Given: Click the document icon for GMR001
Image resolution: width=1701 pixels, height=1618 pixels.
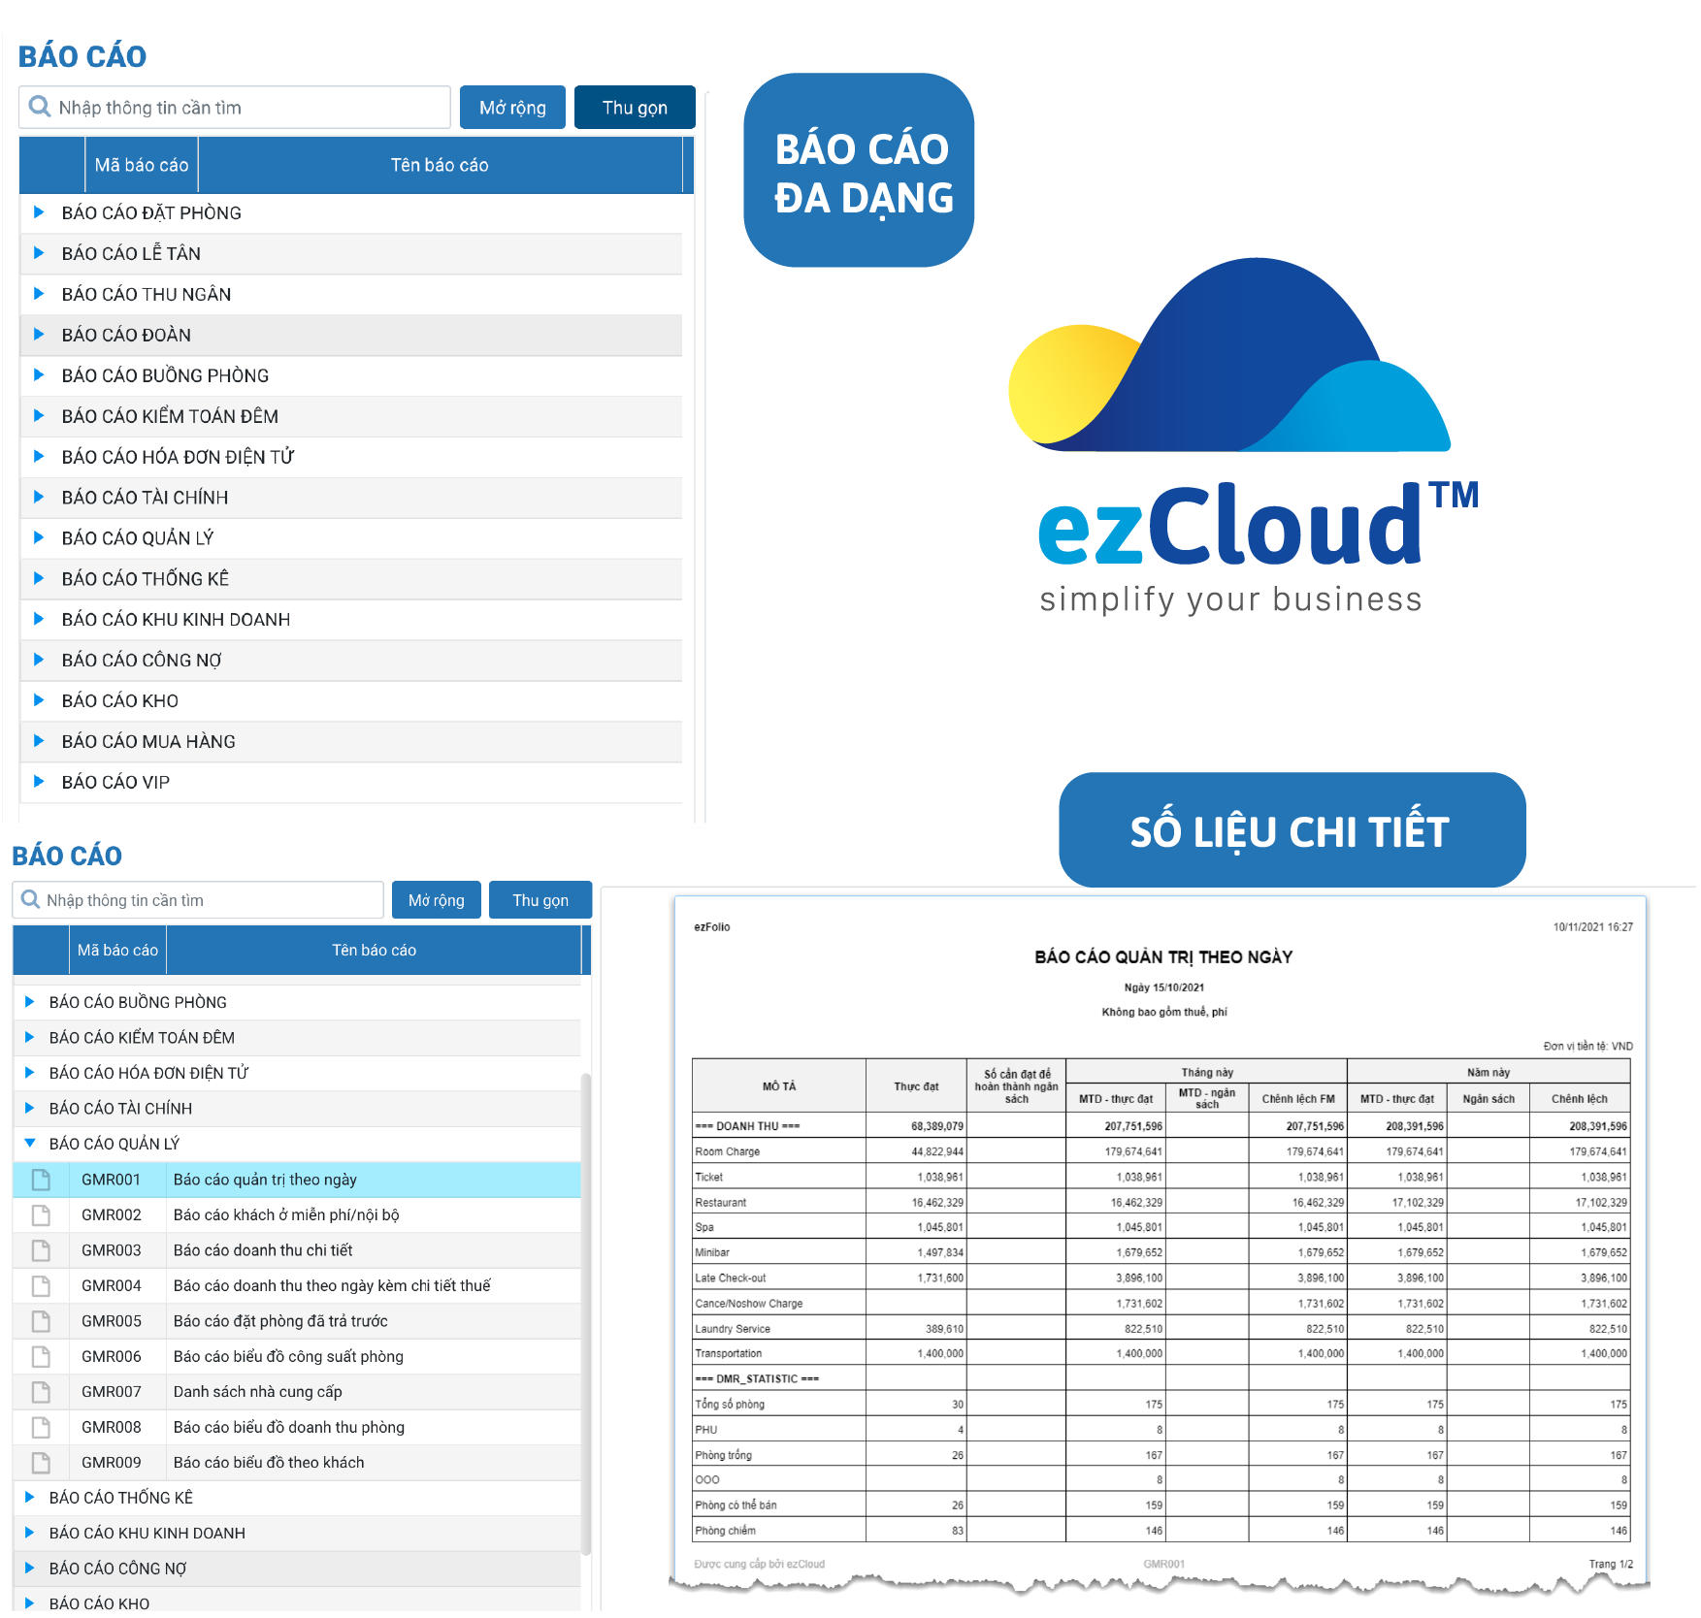Looking at the screenshot, I should point(41,1180).
